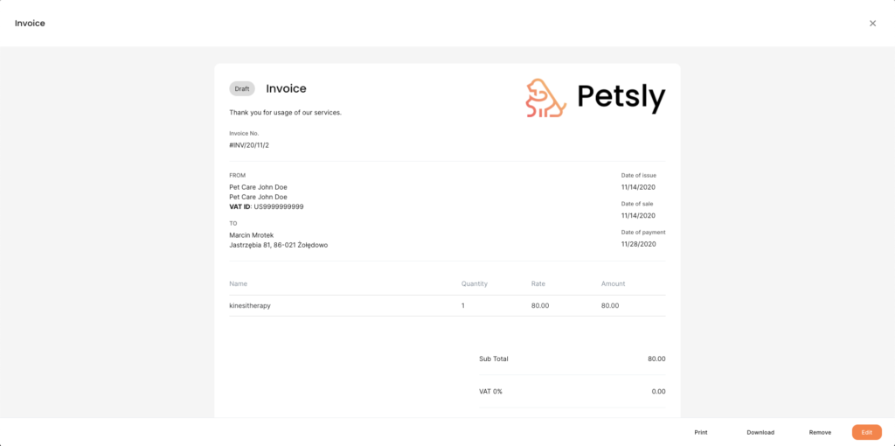
Task: Close the Invoice dialog with the X icon
Action: point(872,24)
